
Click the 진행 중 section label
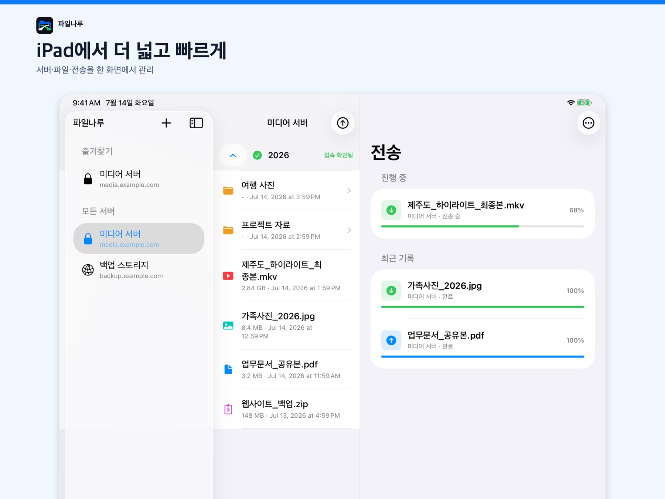coord(394,178)
